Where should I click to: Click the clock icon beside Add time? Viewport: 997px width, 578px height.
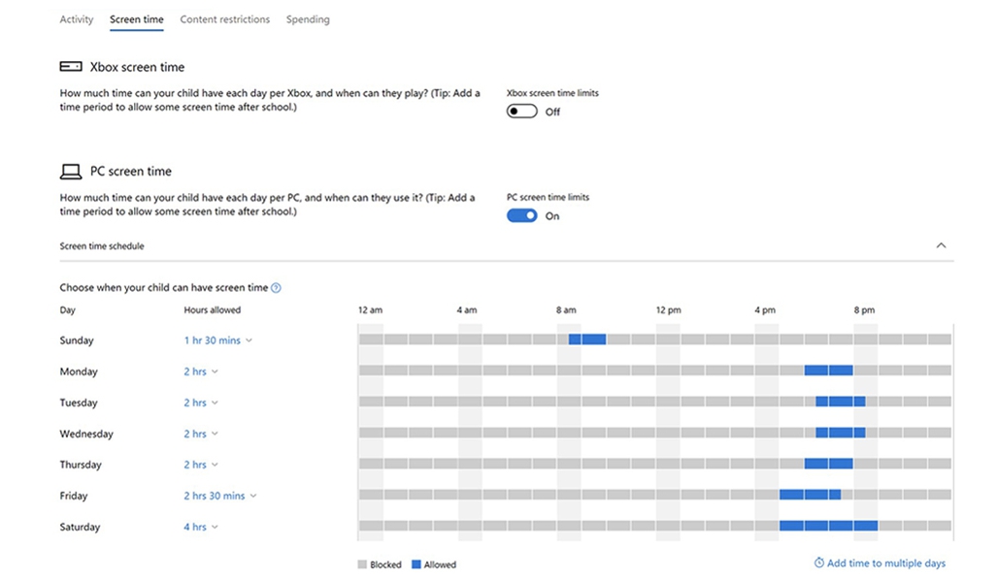pos(819,562)
